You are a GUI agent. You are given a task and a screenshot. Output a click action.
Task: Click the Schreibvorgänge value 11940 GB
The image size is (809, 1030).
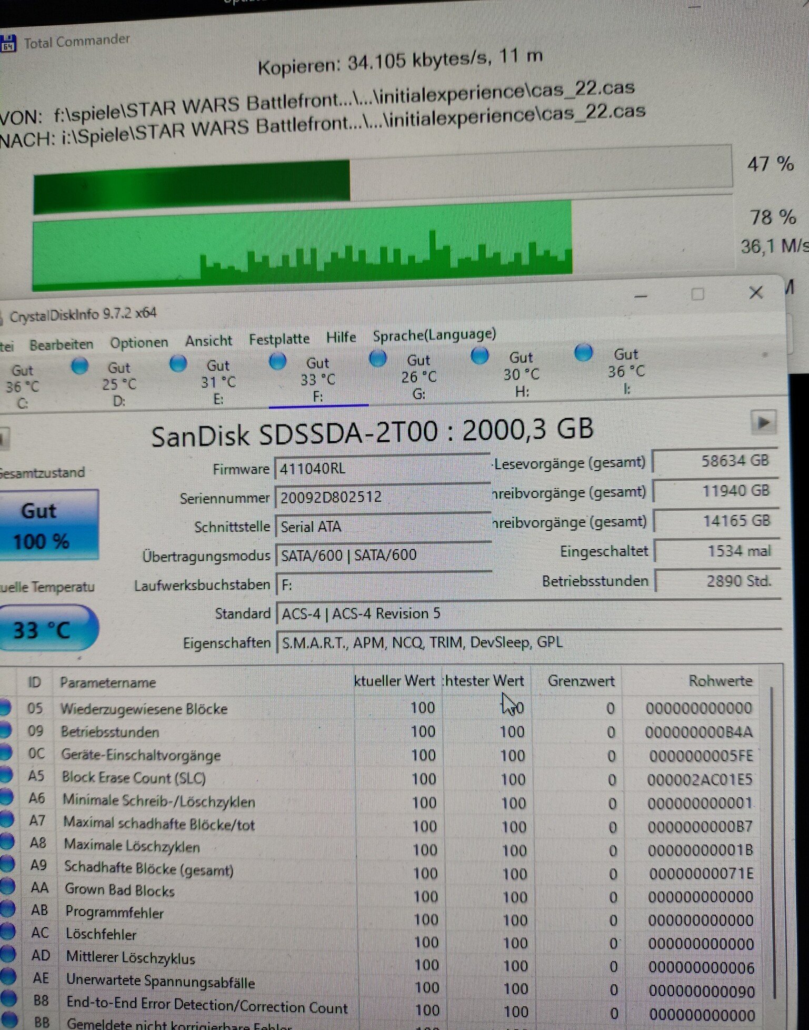[715, 491]
